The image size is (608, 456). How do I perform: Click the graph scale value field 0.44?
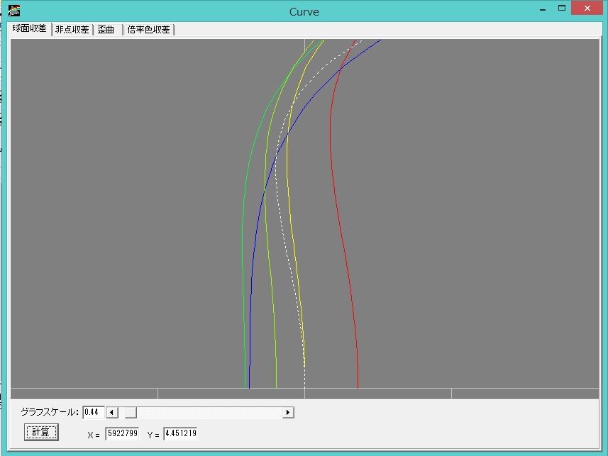coord(93,412)
